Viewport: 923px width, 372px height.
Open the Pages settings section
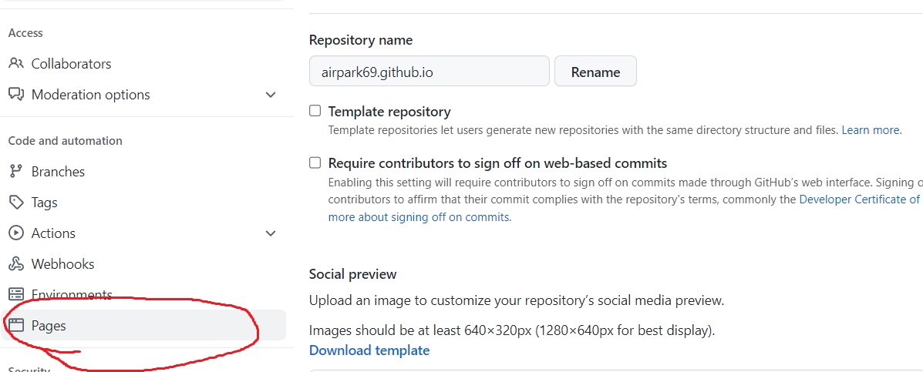49,326
